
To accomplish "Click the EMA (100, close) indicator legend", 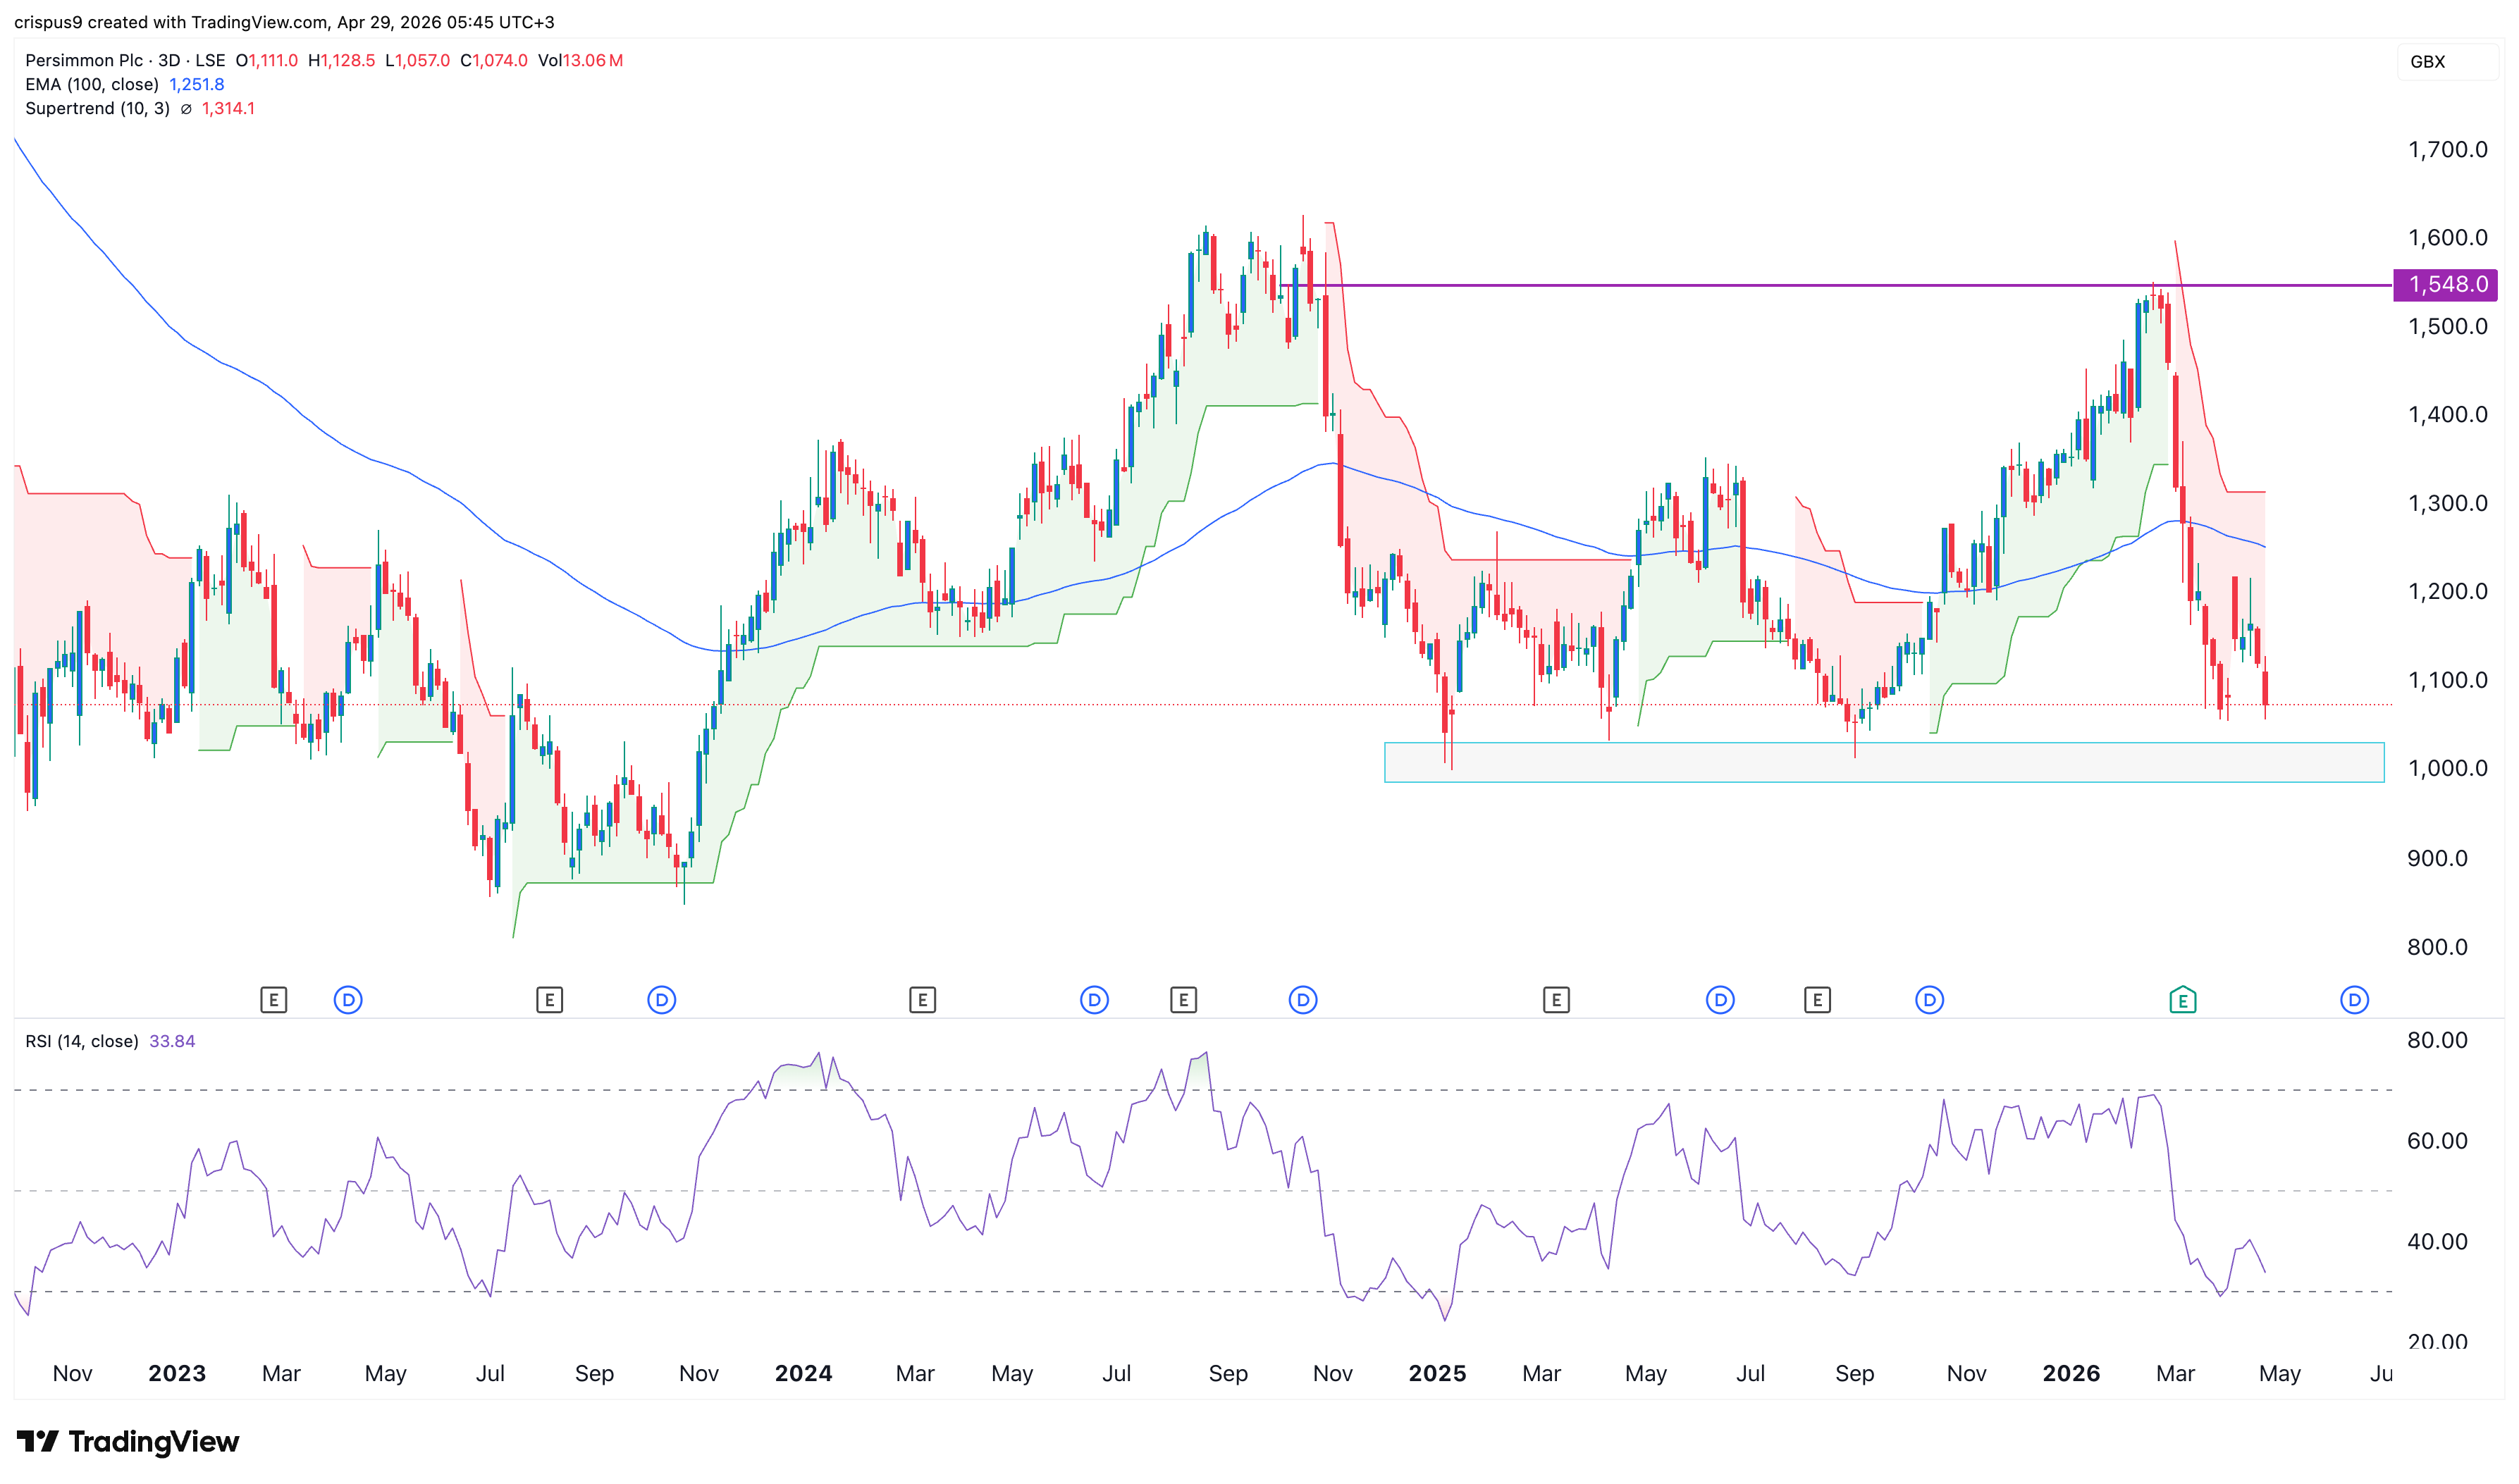I will (92, 85).
